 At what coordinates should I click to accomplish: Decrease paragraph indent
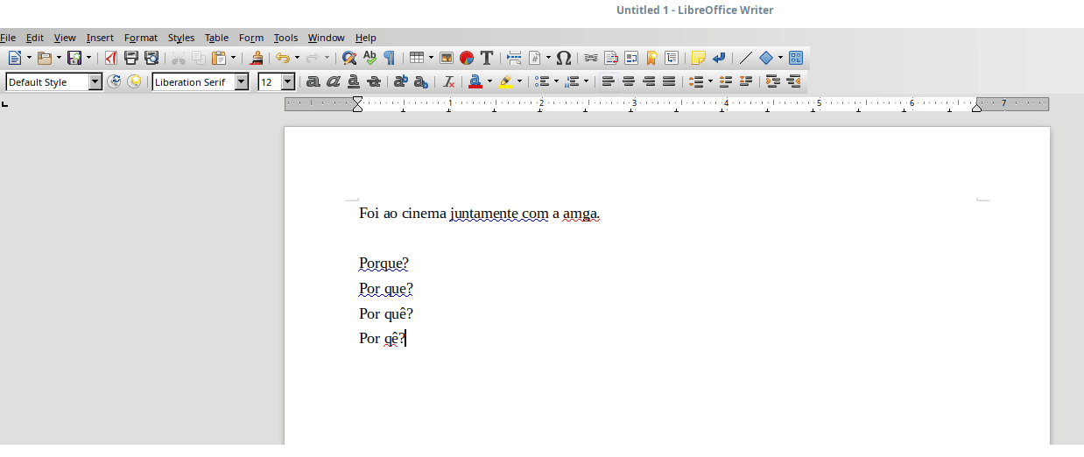793,81
